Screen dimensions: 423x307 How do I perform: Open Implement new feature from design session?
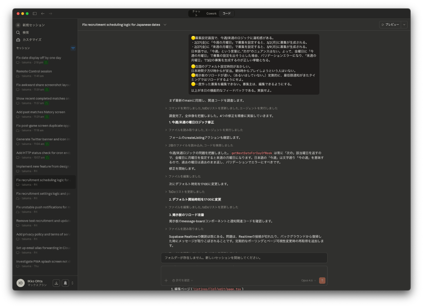tap(44, 169)
